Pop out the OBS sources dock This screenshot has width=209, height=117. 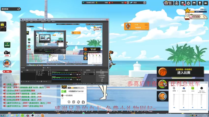point(50,70)
